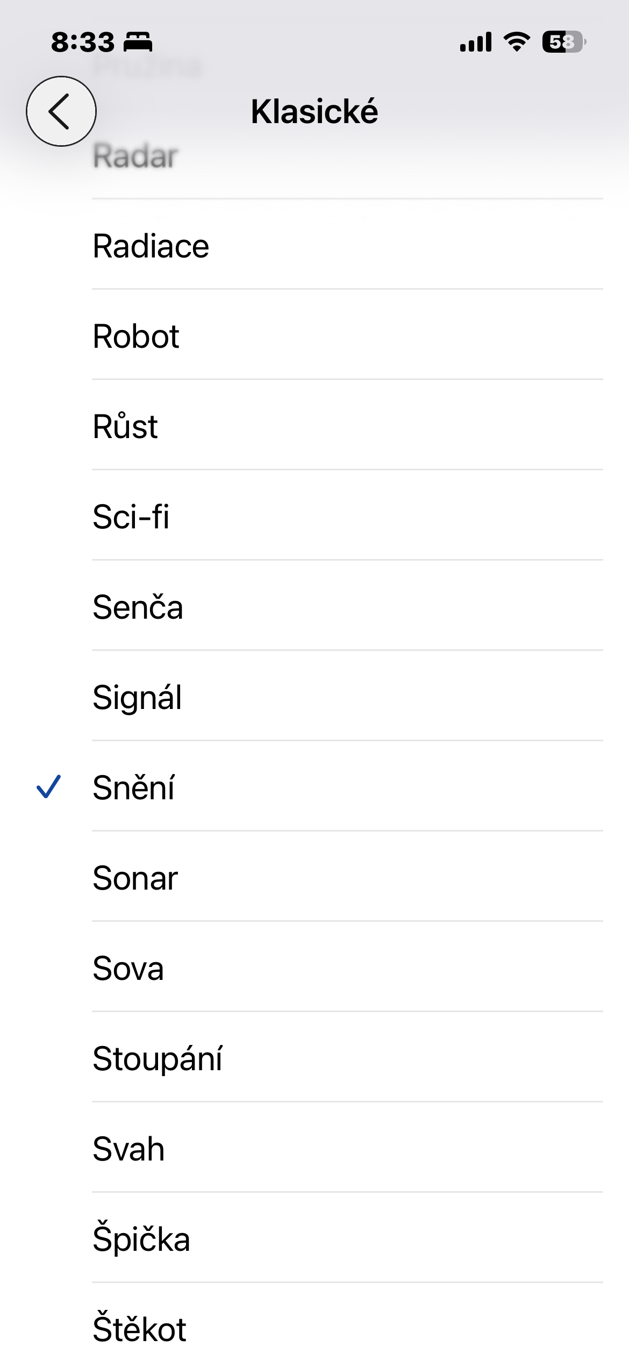This screenshot has width=629, height=1361.
Task: Set Signál as the ringtone
Action: [x=138, y=698]
